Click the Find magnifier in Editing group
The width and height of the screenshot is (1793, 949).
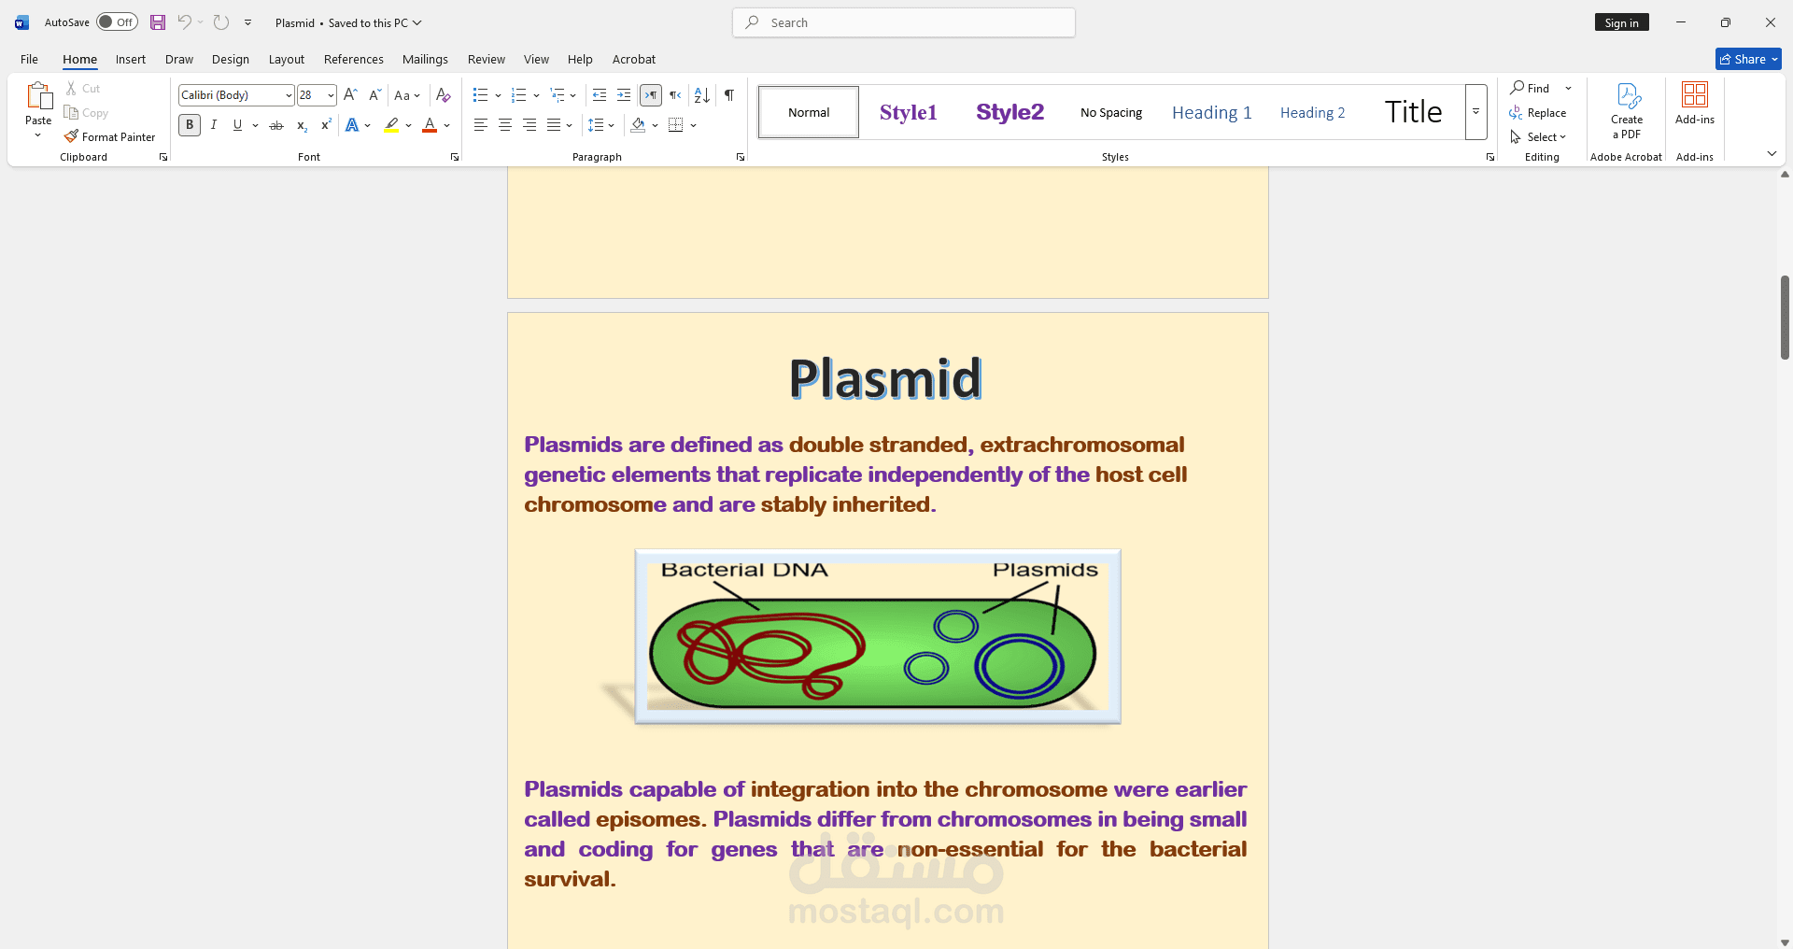(1518, 88)
